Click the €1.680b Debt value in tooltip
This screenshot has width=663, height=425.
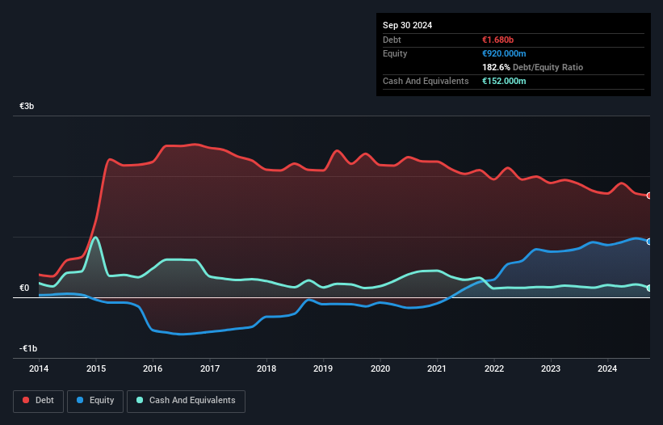(497, 40)
